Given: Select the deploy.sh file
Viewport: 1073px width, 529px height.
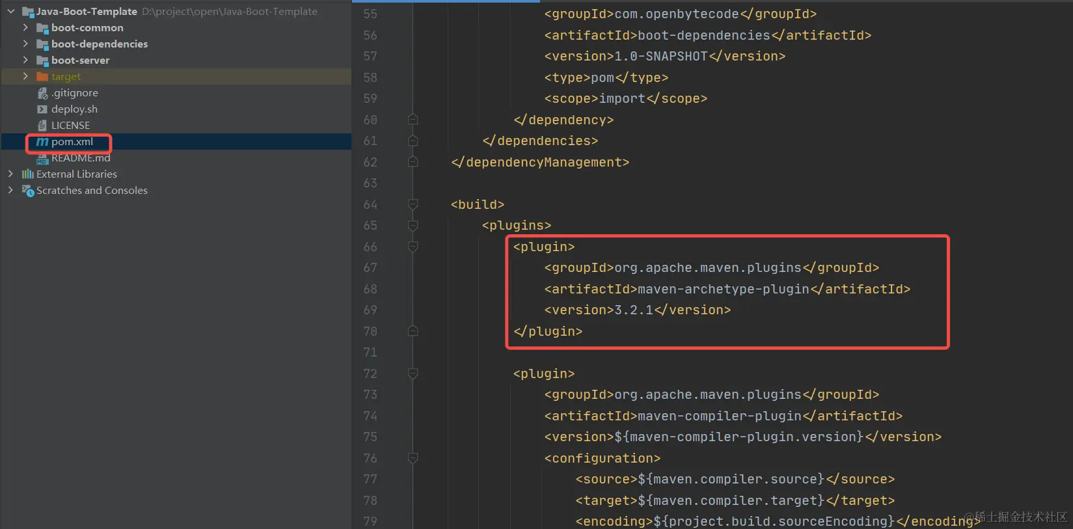Looking at the screenshot, I should pos(74,109).
